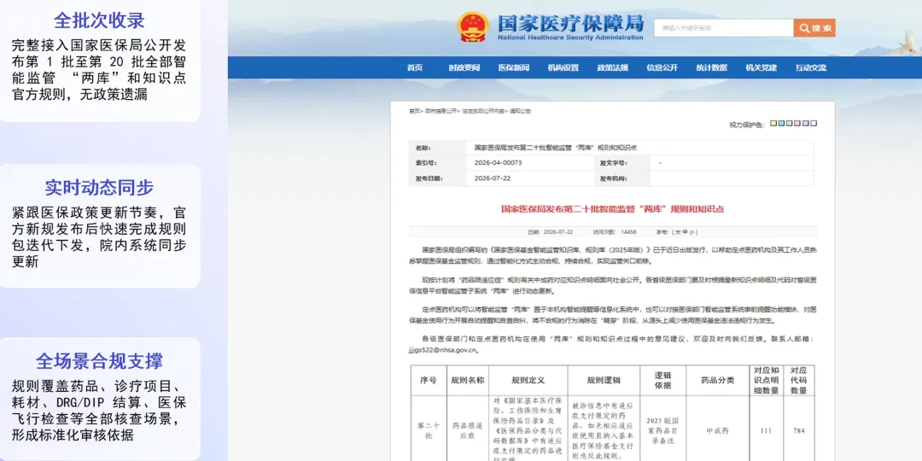Viewport: 922px width, 461px height.
Task: Open the 信息公开 navigation menu item
Action: 662,67
